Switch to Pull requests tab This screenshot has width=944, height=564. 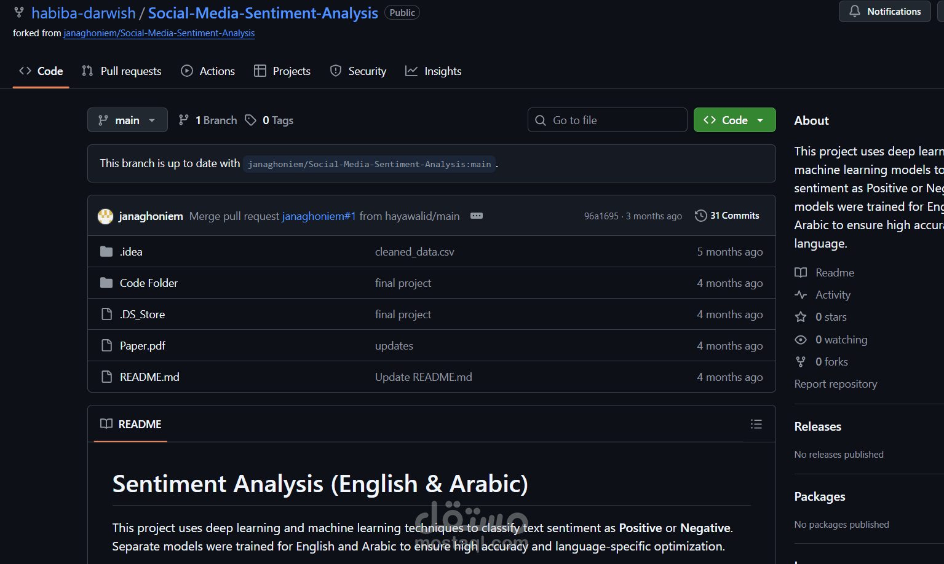(x=122, y=71)
